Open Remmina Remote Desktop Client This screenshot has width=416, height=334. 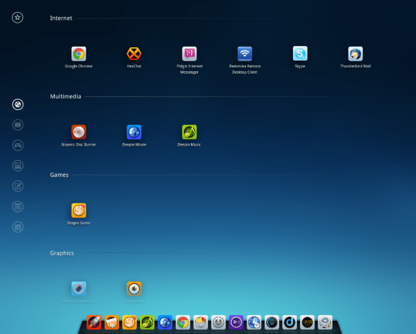tap(245, 54)
